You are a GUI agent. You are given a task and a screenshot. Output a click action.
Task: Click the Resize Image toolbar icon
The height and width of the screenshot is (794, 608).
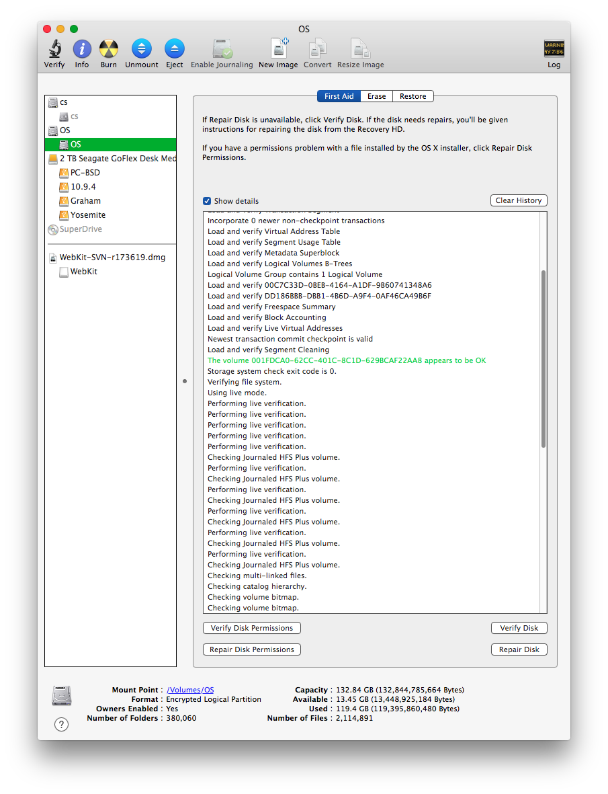tap(360, 49)
